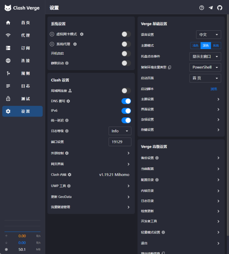Enable 局域网连接 switch
This screenshot has width=229, height=254.
click(x=126, y=91)
